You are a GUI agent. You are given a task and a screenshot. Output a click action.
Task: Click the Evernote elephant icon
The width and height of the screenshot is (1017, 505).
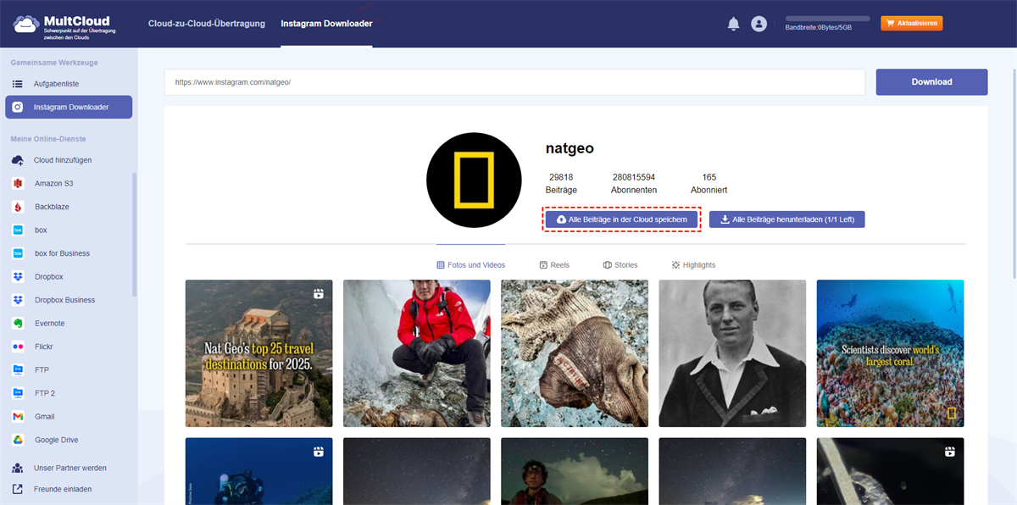point(18,324)
